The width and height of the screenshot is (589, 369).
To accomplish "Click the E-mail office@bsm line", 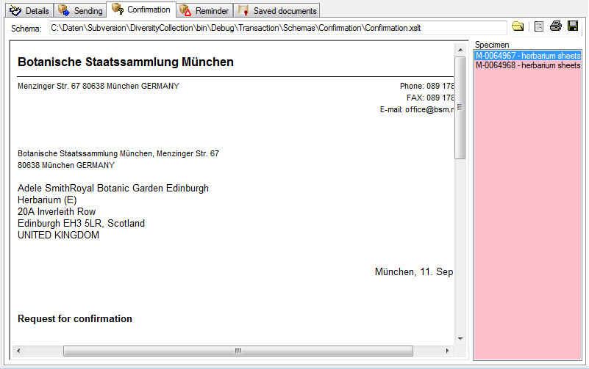I will click(417, 109).
